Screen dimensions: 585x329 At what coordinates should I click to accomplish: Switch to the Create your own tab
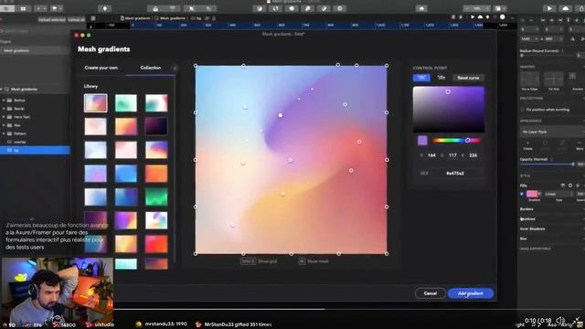coord(101,68)
